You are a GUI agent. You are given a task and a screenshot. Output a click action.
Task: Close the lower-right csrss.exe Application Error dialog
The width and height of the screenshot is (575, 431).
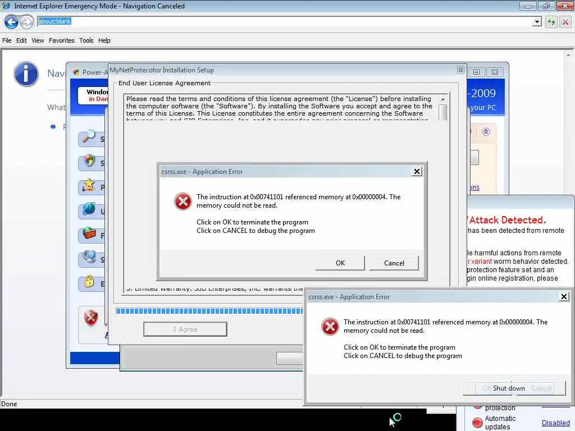tap(564, 296)
